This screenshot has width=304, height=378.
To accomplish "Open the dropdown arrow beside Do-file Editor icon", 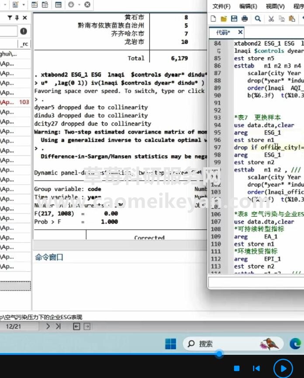I will tap(24, 4).
